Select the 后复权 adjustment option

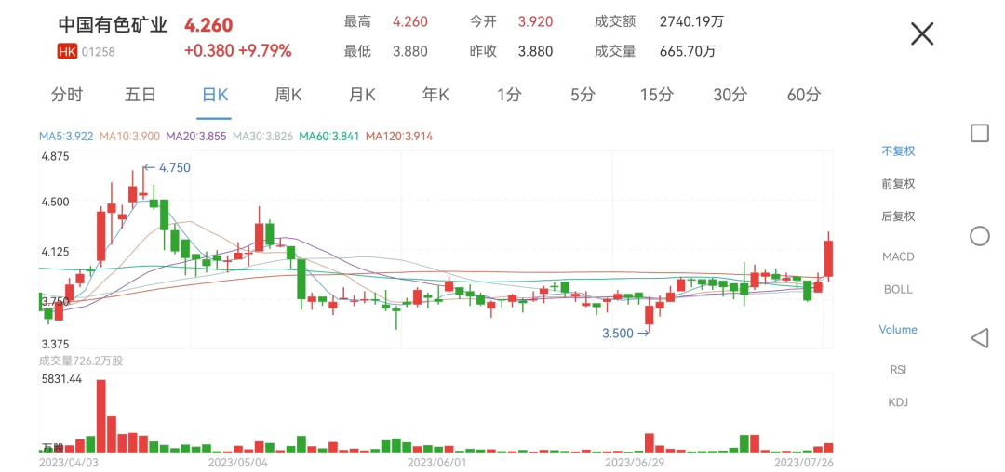pyautogui.click(x=898, y=216)
